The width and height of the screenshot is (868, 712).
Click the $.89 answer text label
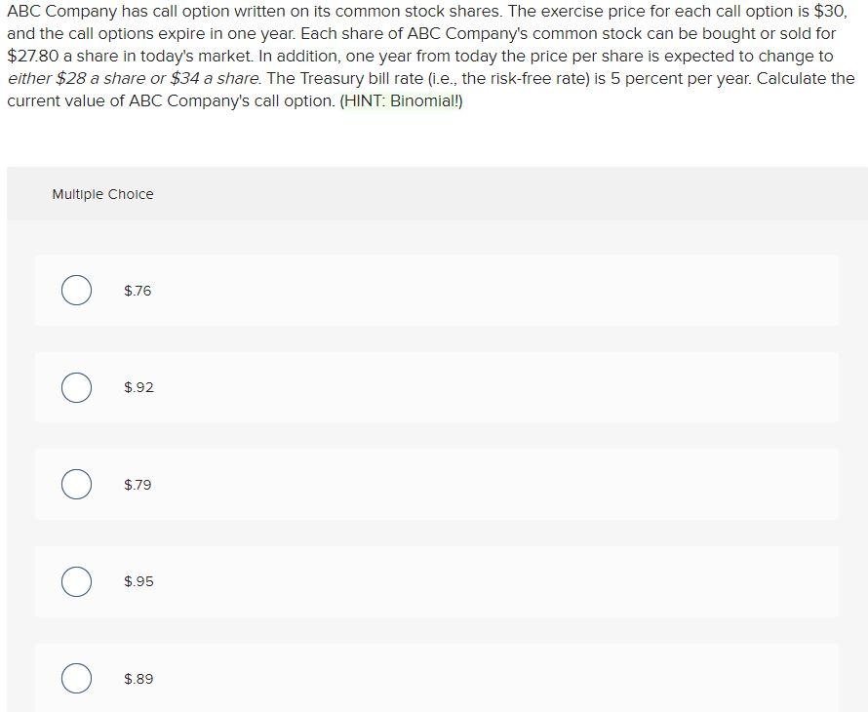138,678
